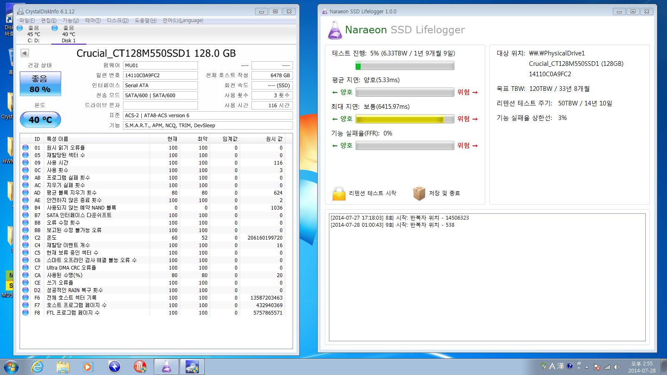667x375 pixels.
Task: Open the 디스크(D) menu
Action: 118,20
